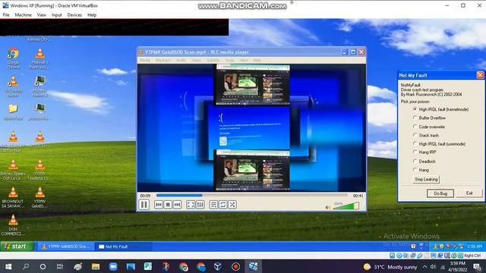Image resolution: width=486 pixels, height=273 pixels.
Task: Open the DOH COMMERCI... desktop file
Action: coord(13,225)
